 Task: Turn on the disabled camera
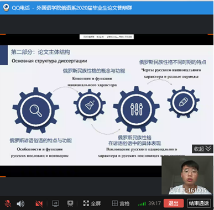[39, 203]
